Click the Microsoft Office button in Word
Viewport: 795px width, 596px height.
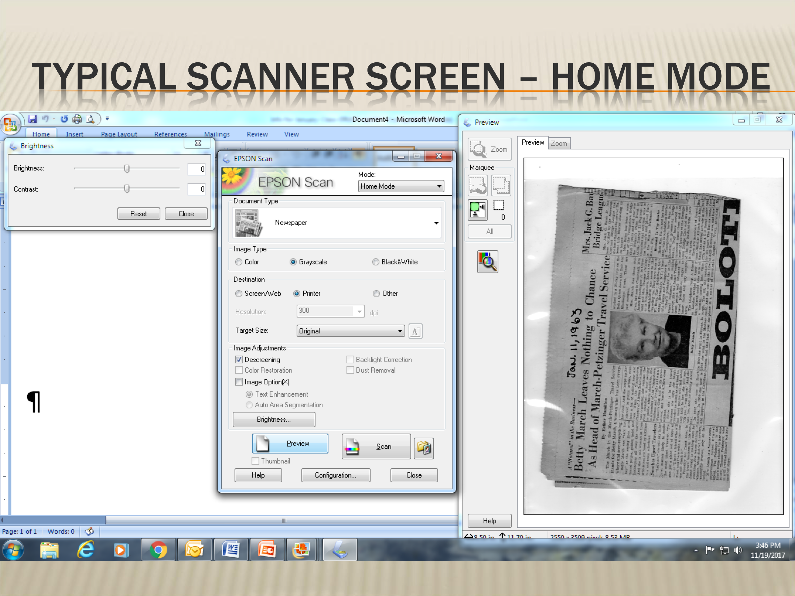click(x=10, y=125)
